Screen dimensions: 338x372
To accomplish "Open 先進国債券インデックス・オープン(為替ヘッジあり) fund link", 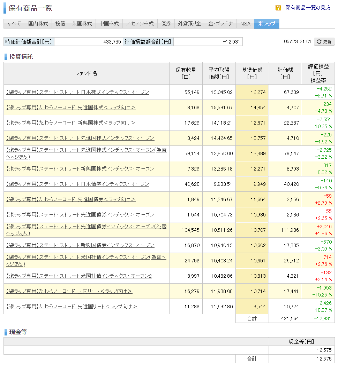I will pos(86,230).
